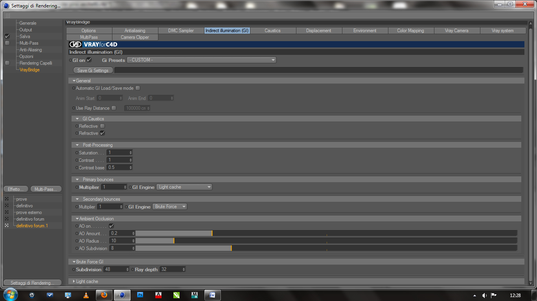Click animation dot beside Primary bounces Multiplier

tap(77, 187)
